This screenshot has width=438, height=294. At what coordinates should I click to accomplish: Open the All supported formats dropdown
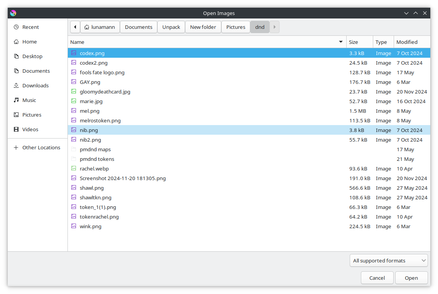click(x=388, y=261)
